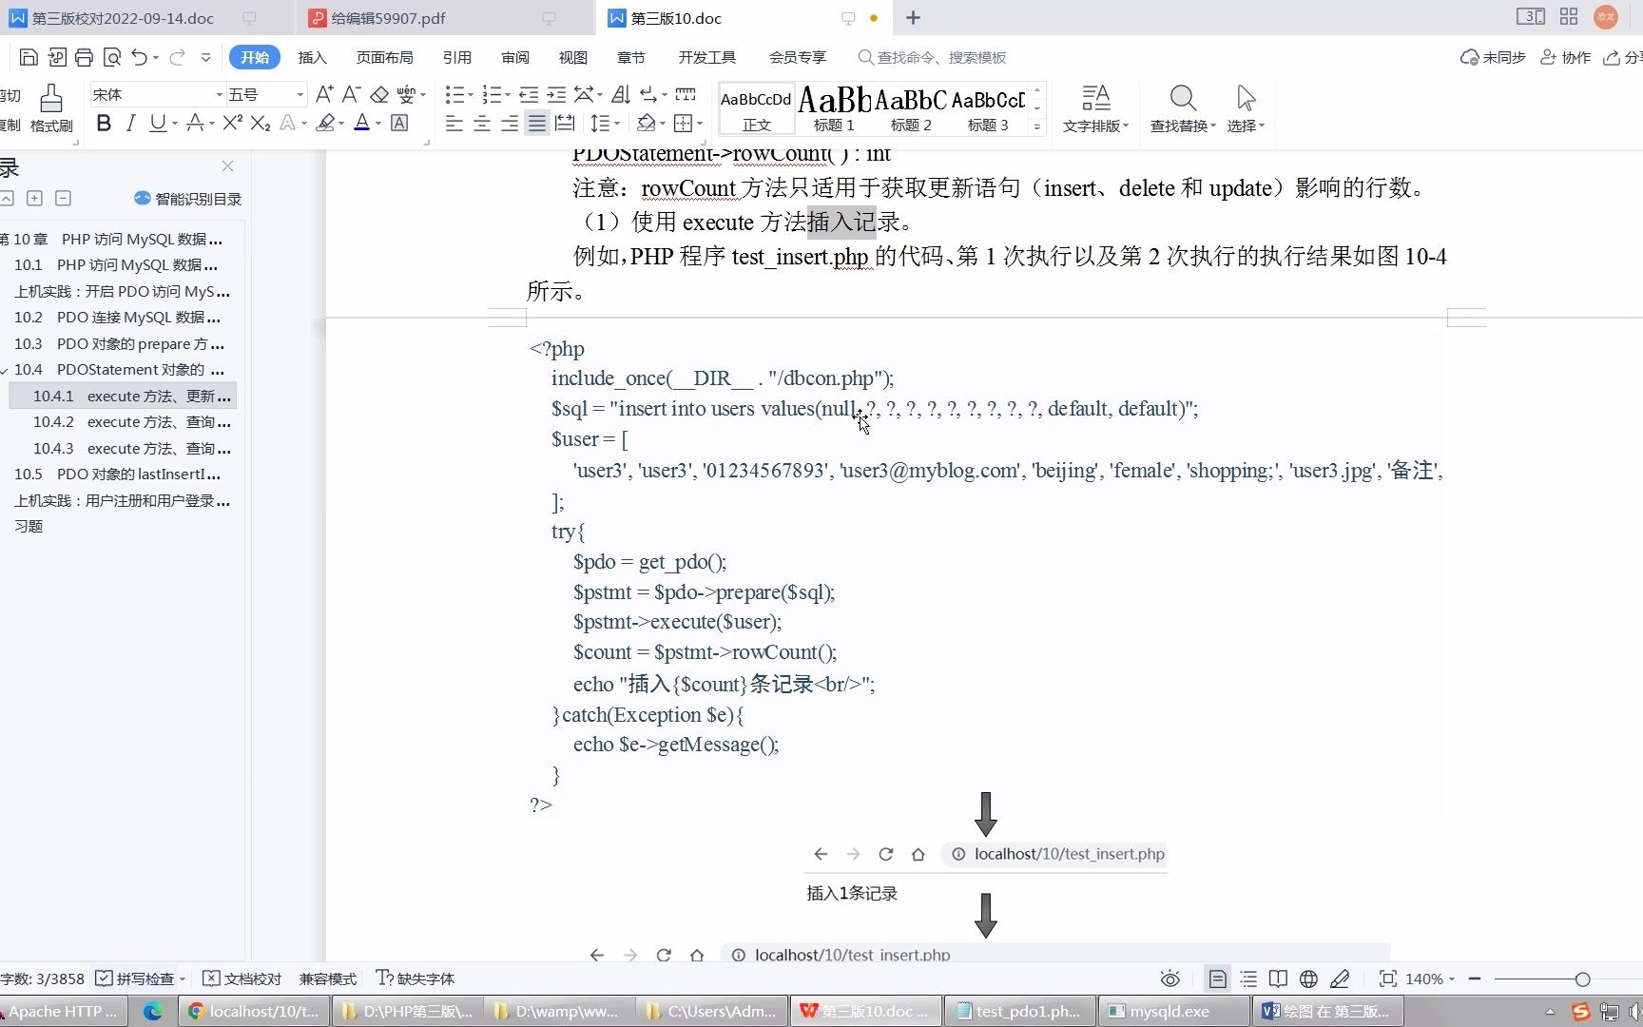Click the Format Painter brush icon
Viewport: 1643px width, 1027px height.
(x=51, y=107)
